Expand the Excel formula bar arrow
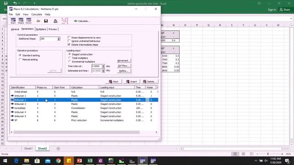Screen dimensions: 294x165 (291, 18)
